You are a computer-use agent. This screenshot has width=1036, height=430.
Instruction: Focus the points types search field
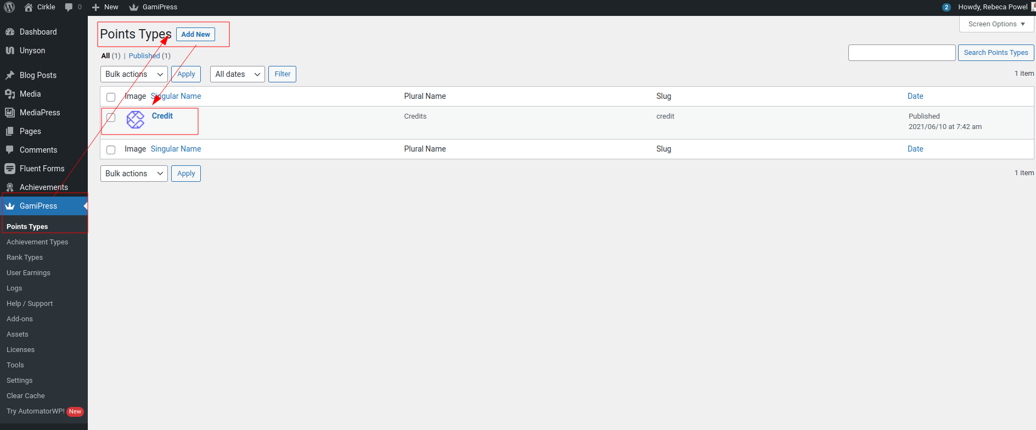tap(902, 53)
